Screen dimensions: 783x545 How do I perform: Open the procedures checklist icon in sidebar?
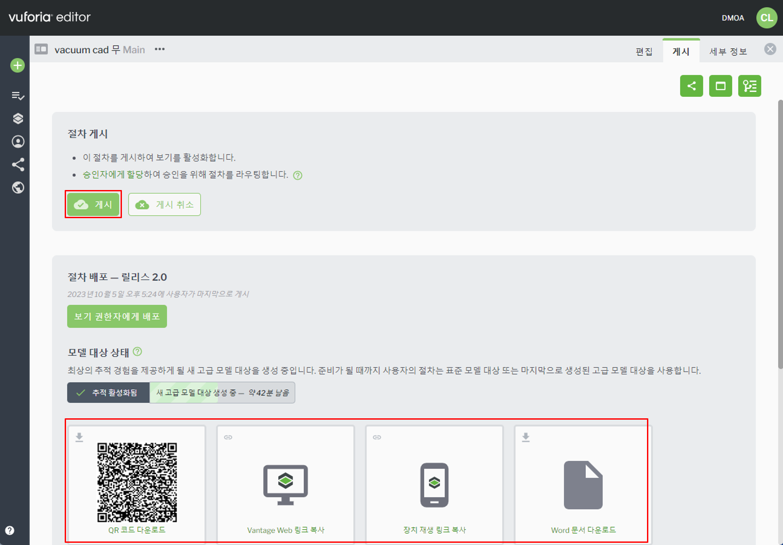coord(18,95)
